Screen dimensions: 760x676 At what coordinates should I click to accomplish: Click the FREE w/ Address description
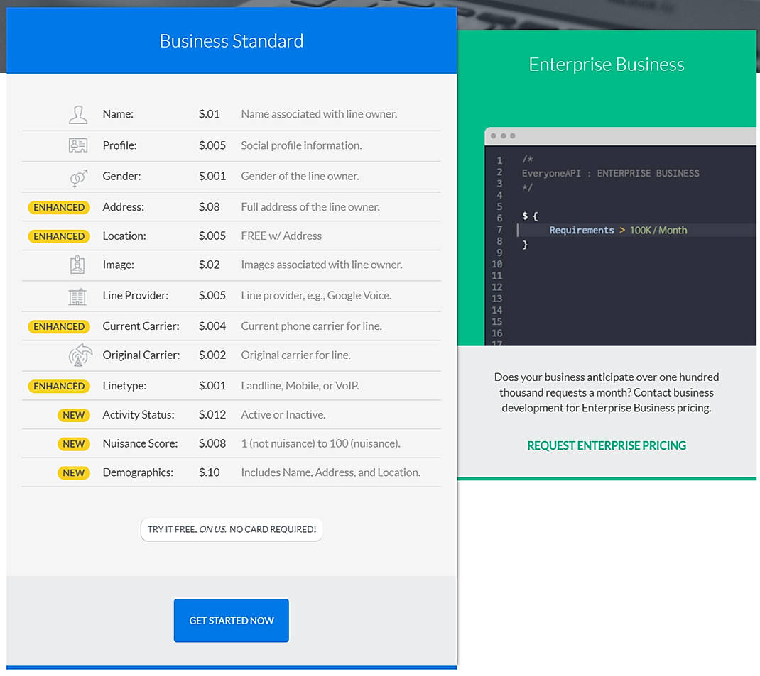[x=281, y=236]
